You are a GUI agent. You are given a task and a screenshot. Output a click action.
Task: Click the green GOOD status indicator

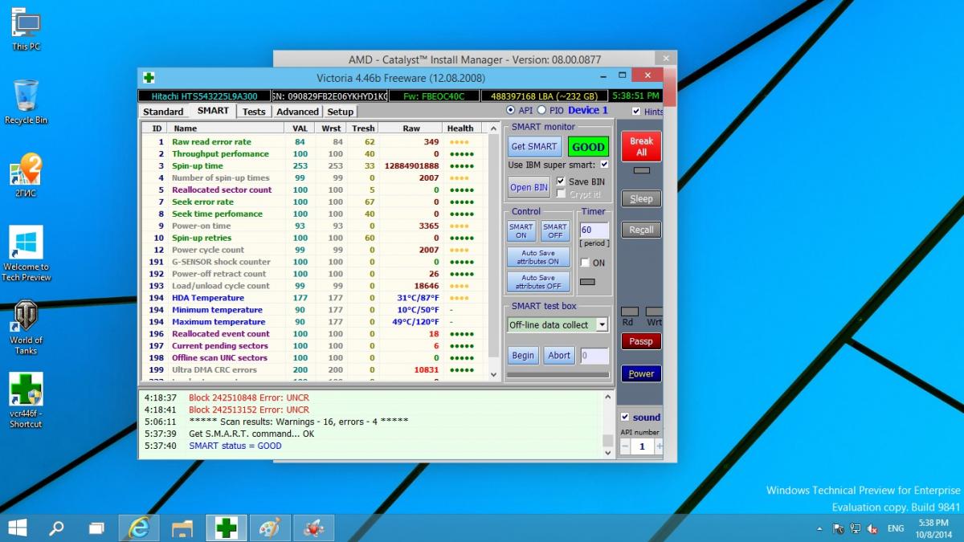pos(588,146)
